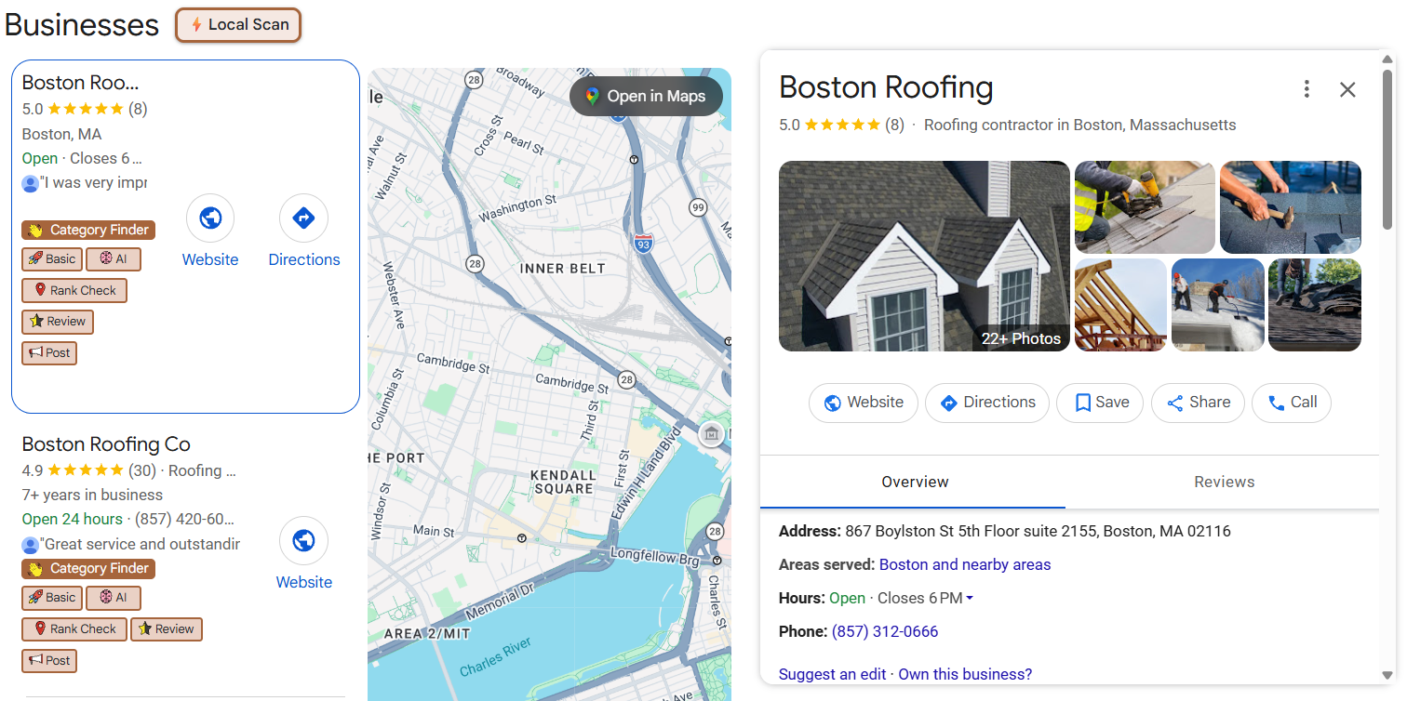Screen dimensions: 1407x701
Task: Click the Longfellow Brg label on map
Action: click(655, 556)
